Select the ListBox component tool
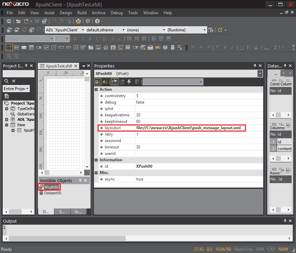 pyautogui.click(x=54, y=48)
